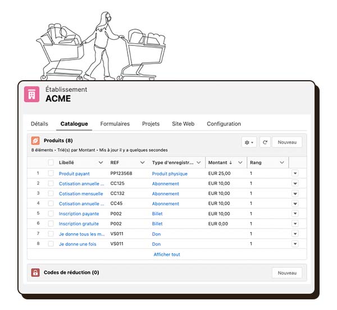Refresh the Produits list
The image size is (337, 310).
click(x=265, y=142)
